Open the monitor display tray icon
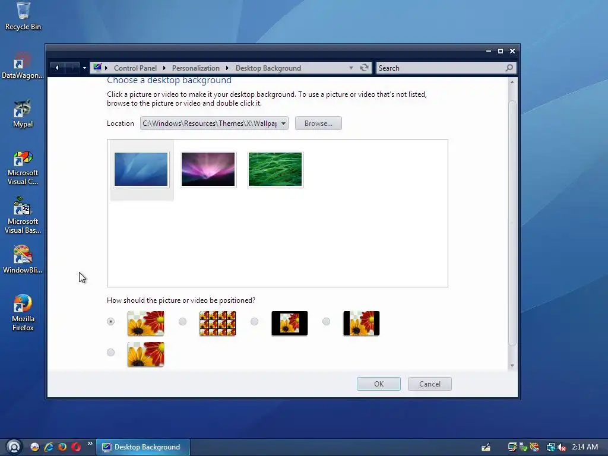The width and height of the screenshot is (608, 456). click(512, 447)
